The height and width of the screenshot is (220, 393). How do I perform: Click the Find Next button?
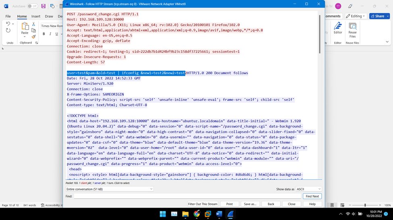[312, 196]
